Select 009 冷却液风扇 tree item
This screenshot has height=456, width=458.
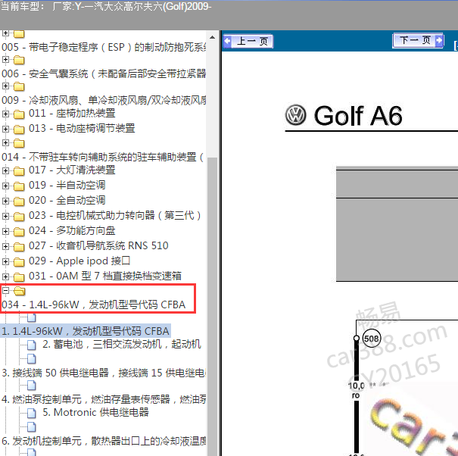coord(104,100)
